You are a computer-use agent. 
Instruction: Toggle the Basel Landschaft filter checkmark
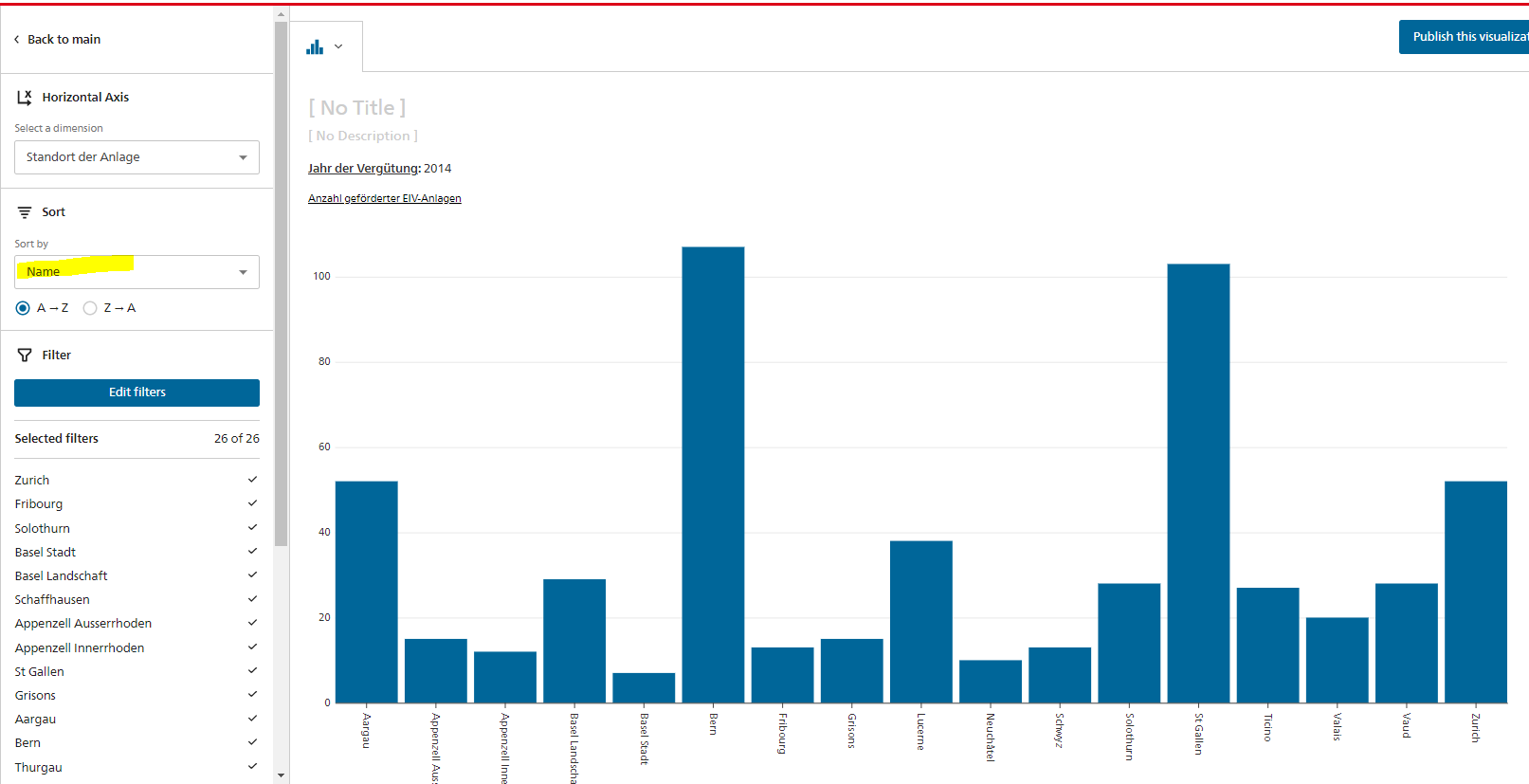252,575
